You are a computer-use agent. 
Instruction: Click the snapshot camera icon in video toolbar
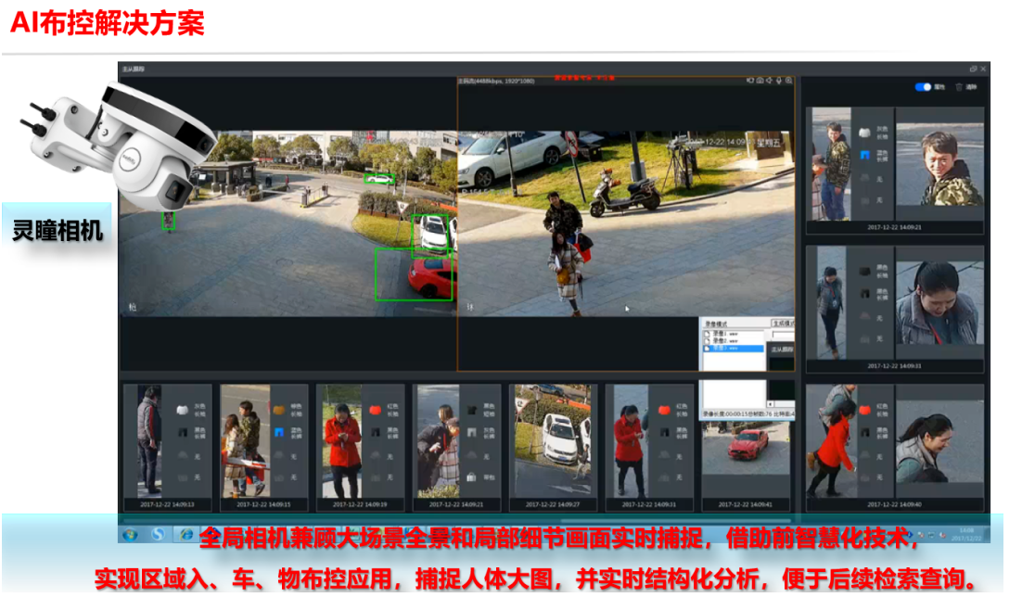[x=760, y=81]
